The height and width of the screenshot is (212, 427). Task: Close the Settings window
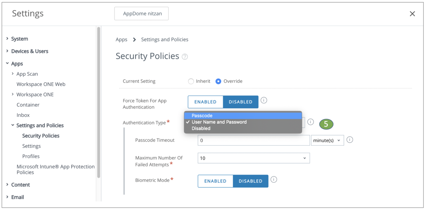pyautogui.click(x=412, y=13)
